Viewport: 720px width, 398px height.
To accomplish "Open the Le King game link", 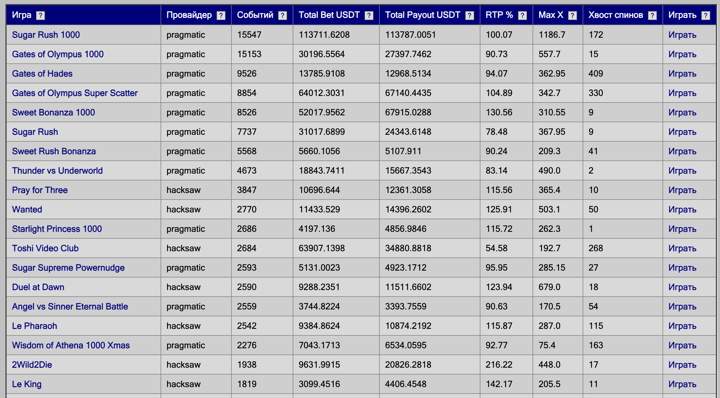I will pyautogui.click(x=27, y=384).
